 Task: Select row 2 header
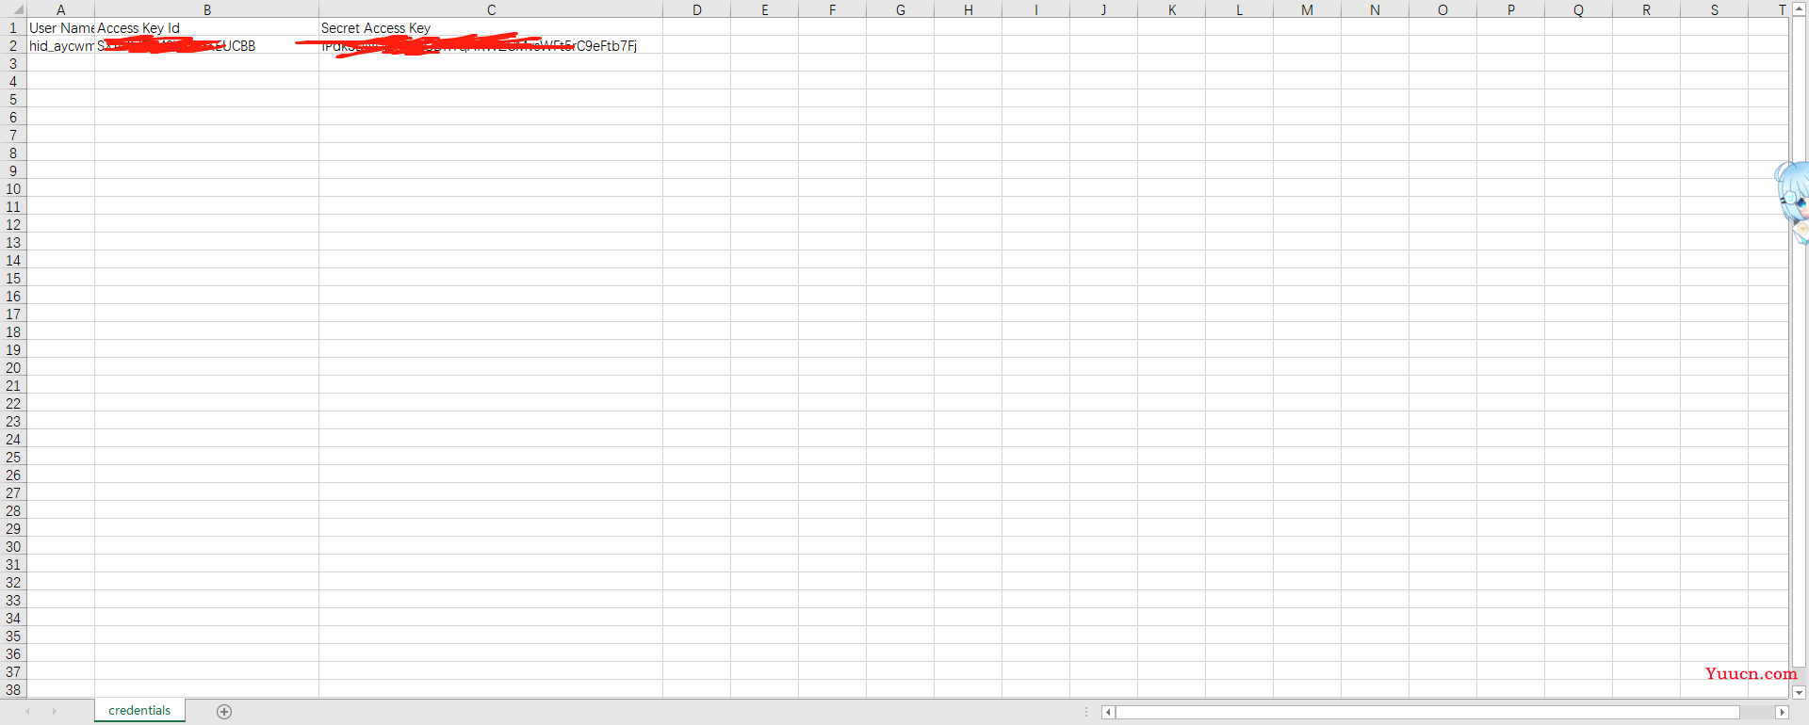(13, 46)
